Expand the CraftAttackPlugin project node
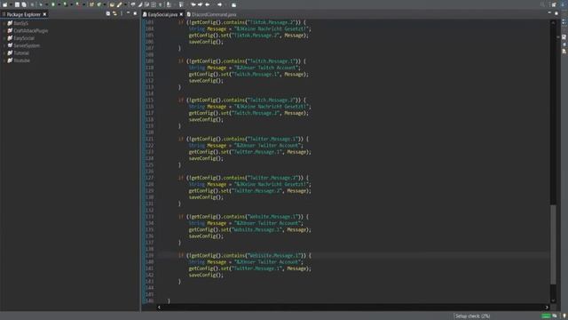Viewport: 568px width, 320px height. point(4,31)
